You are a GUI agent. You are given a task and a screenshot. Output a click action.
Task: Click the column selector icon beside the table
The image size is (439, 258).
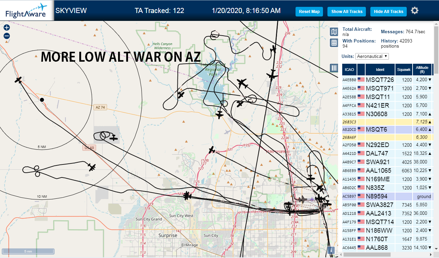point(334,68)
